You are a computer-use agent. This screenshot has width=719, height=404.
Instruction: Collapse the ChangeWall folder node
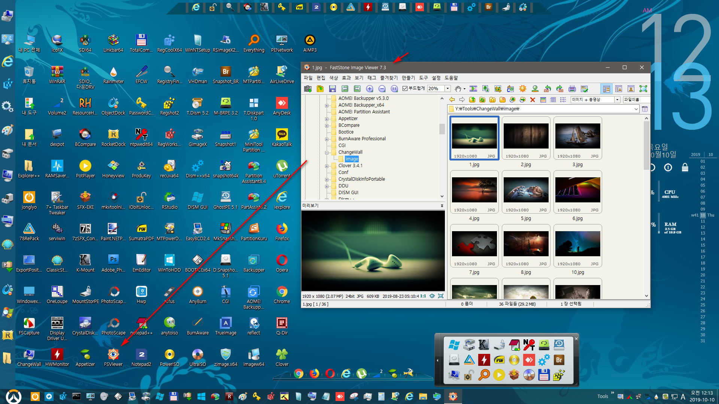(327, 153)
